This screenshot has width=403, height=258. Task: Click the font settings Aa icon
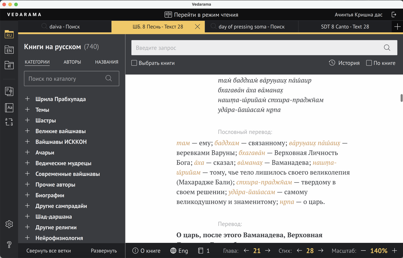[x=9, y=108]
